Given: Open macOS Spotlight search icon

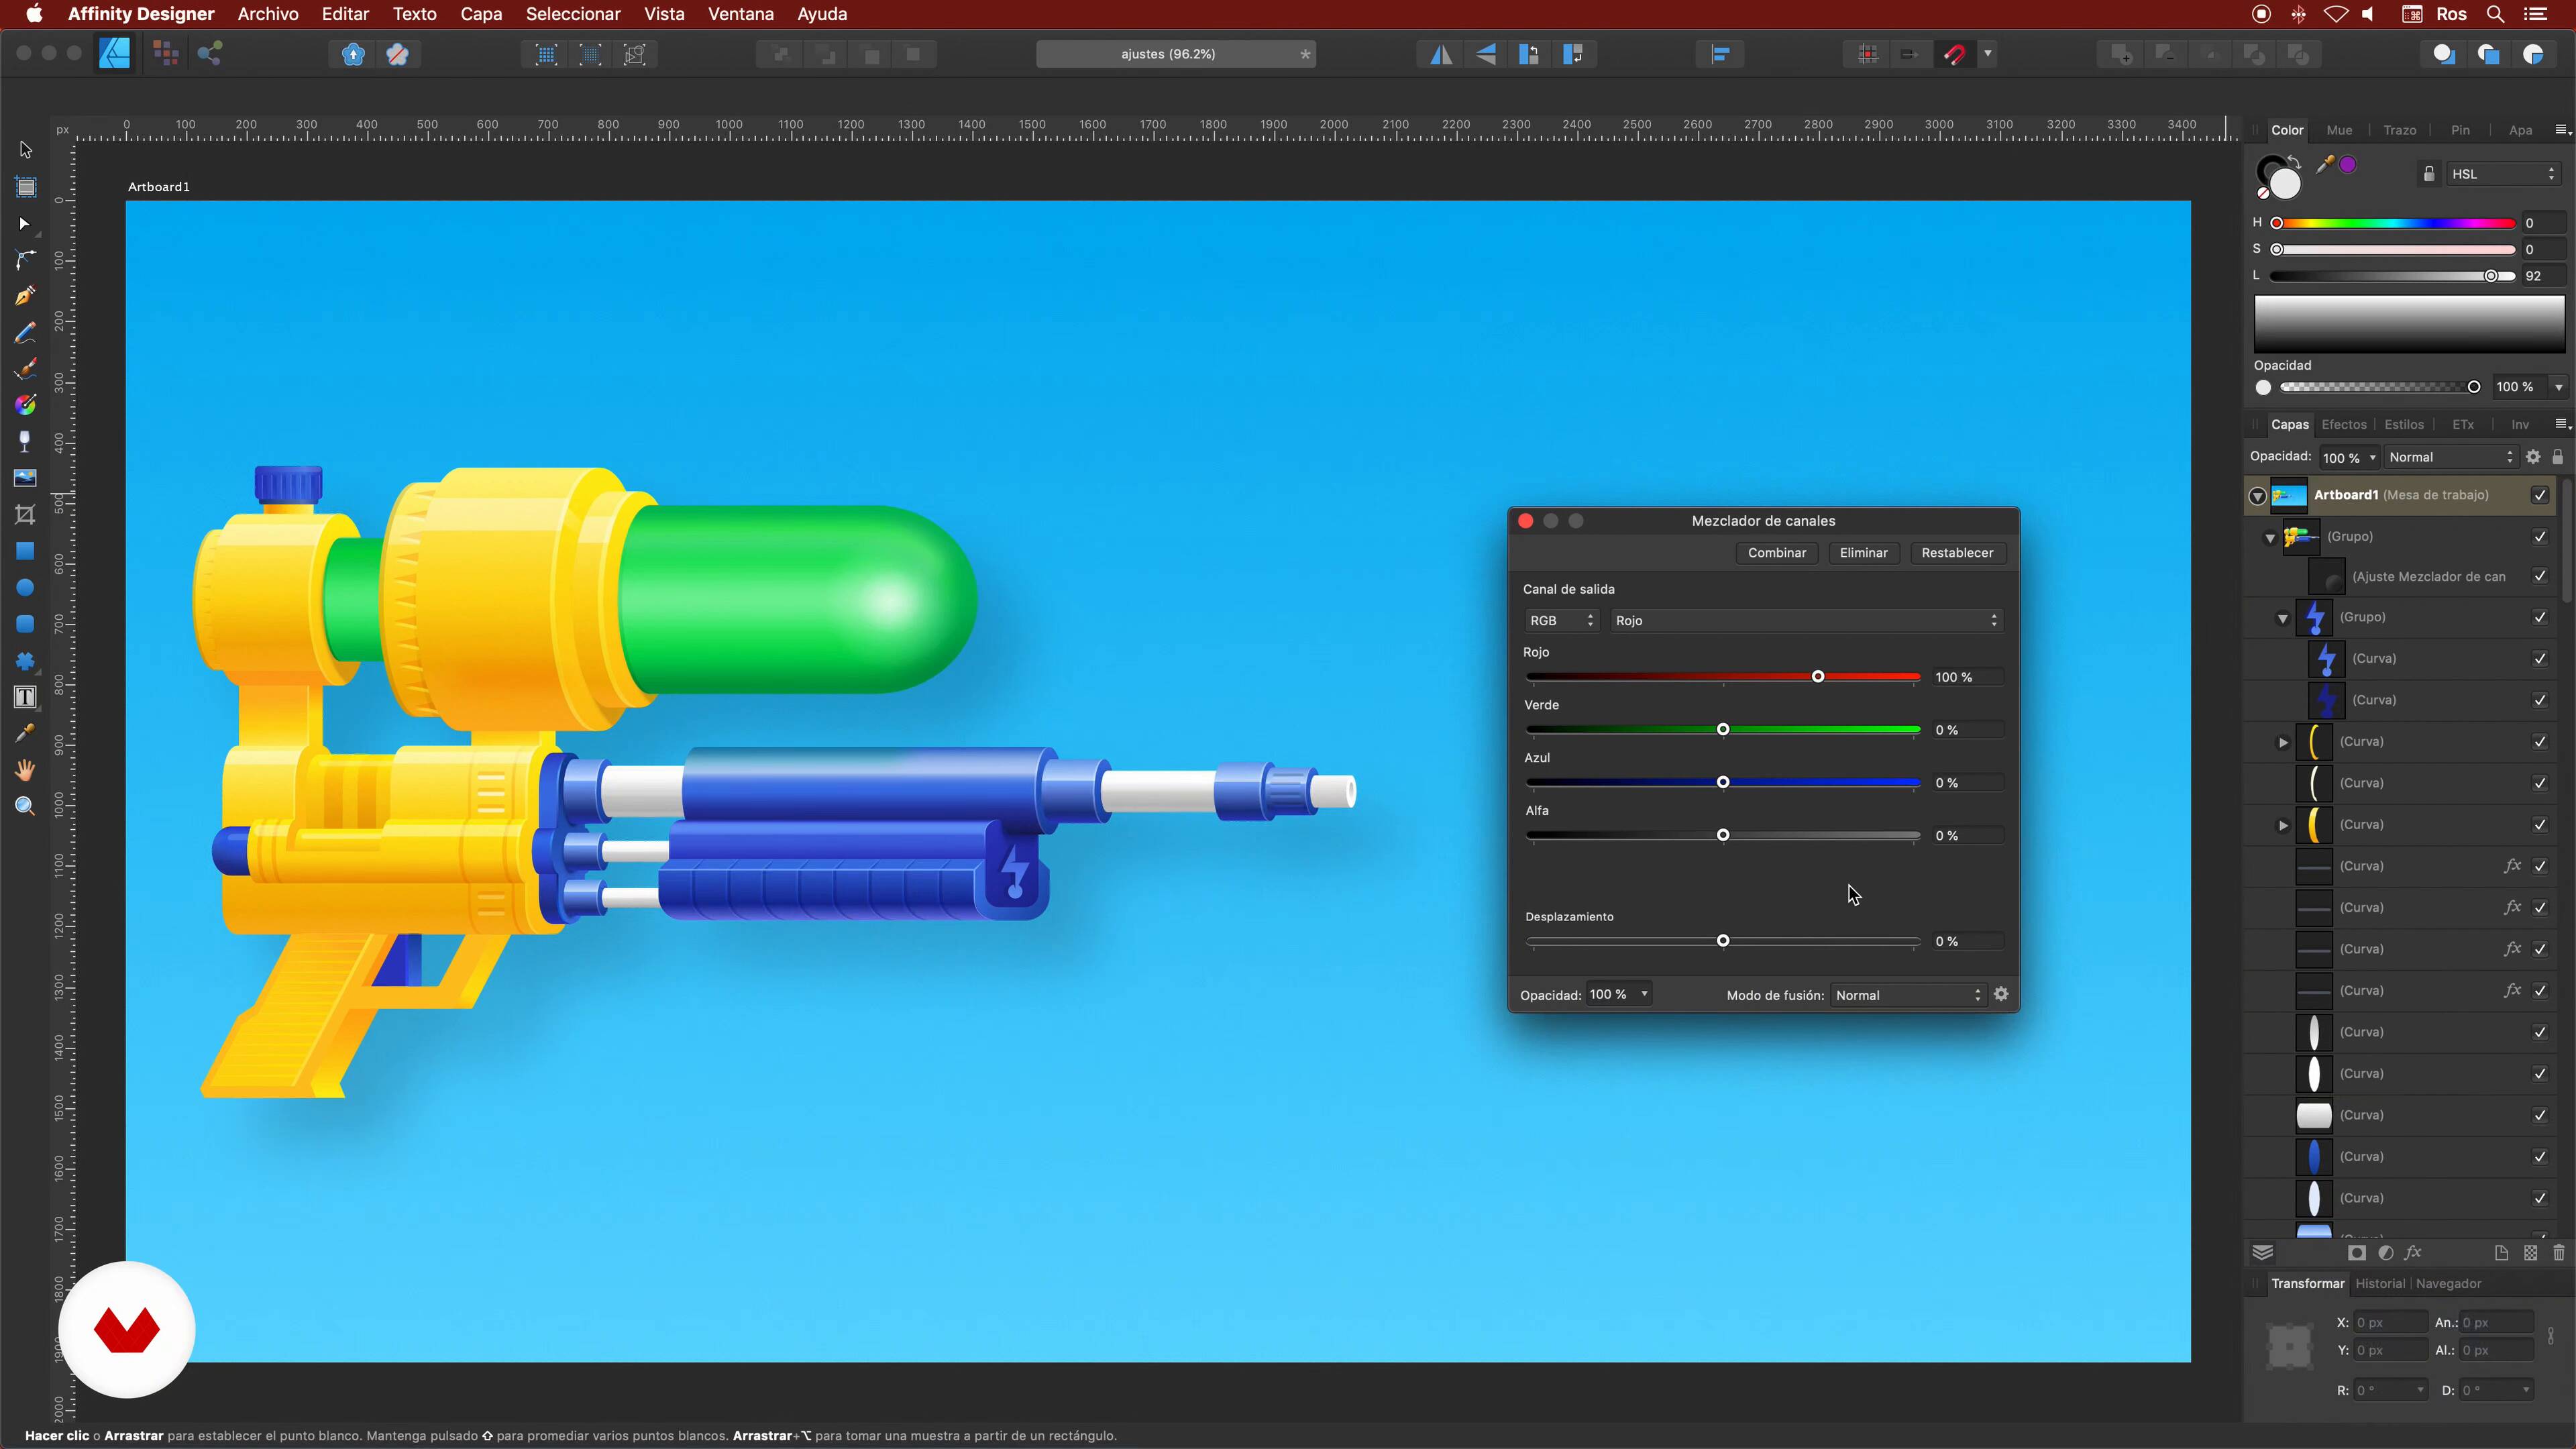Looking at the screenshot, I should pos(2496,14).
